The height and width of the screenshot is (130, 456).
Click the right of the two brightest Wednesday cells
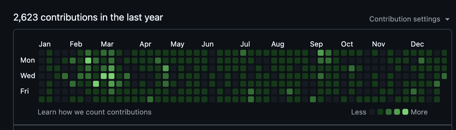[111, 76]
